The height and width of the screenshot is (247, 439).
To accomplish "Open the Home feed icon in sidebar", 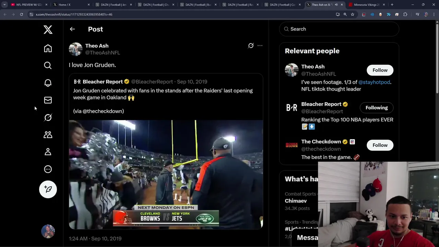I will click(x=48, y=48).
